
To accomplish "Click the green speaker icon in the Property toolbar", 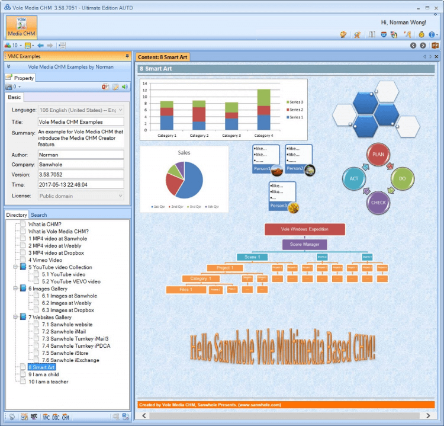I will click(124, 87).
